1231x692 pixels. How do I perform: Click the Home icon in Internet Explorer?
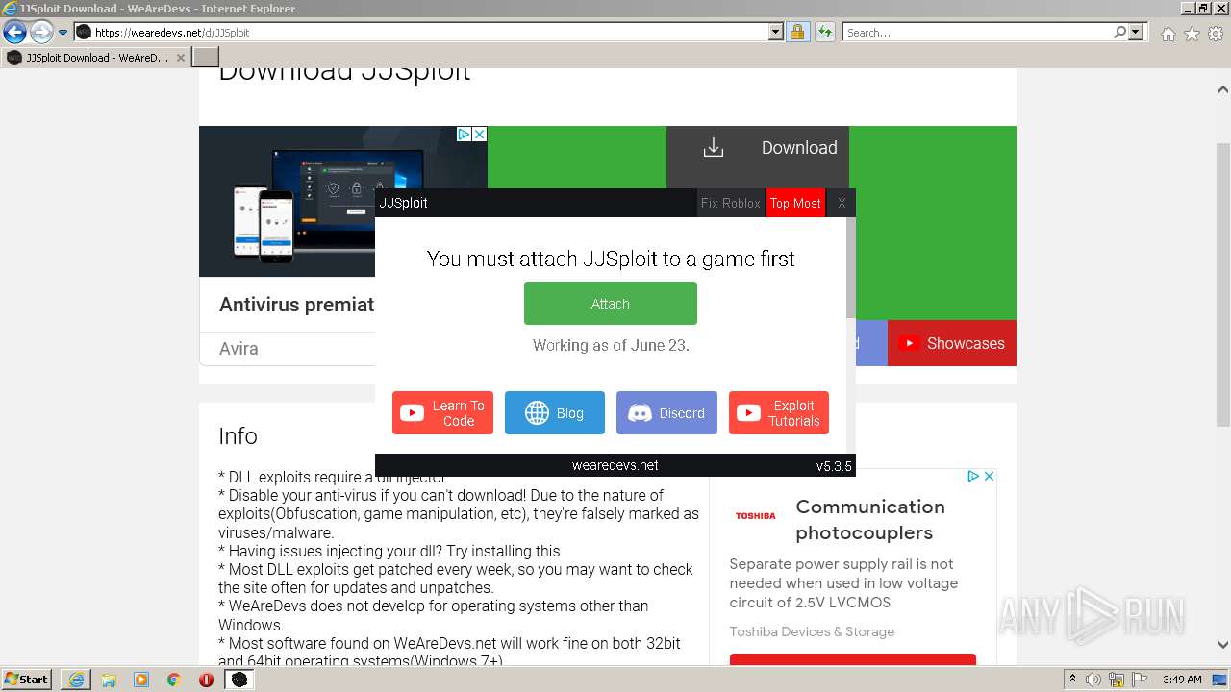1168,34
